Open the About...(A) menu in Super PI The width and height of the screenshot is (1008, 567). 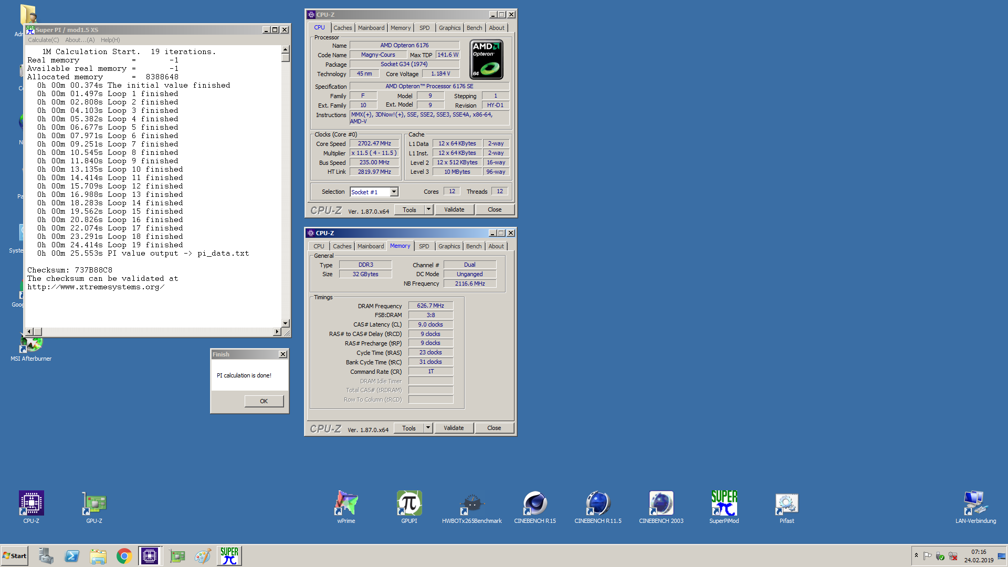point(80,40)
